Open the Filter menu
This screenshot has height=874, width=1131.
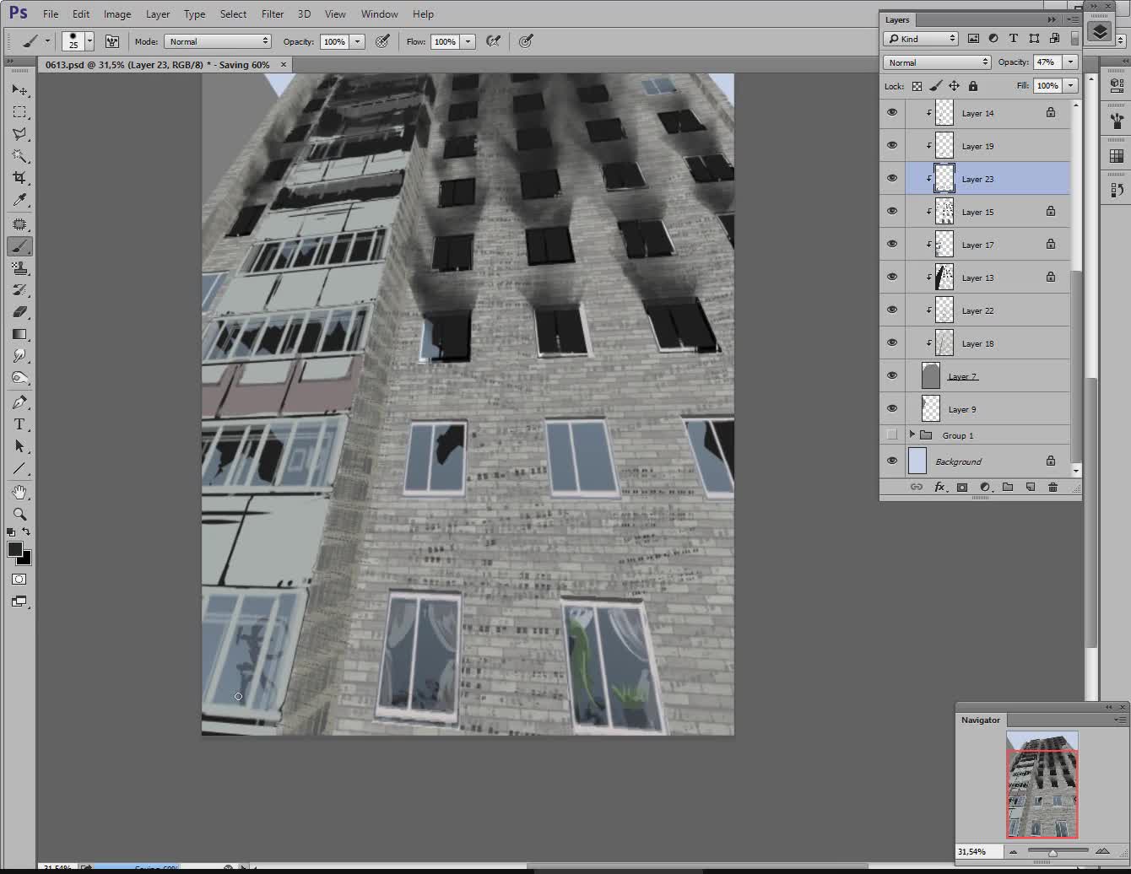coord(273,13)
